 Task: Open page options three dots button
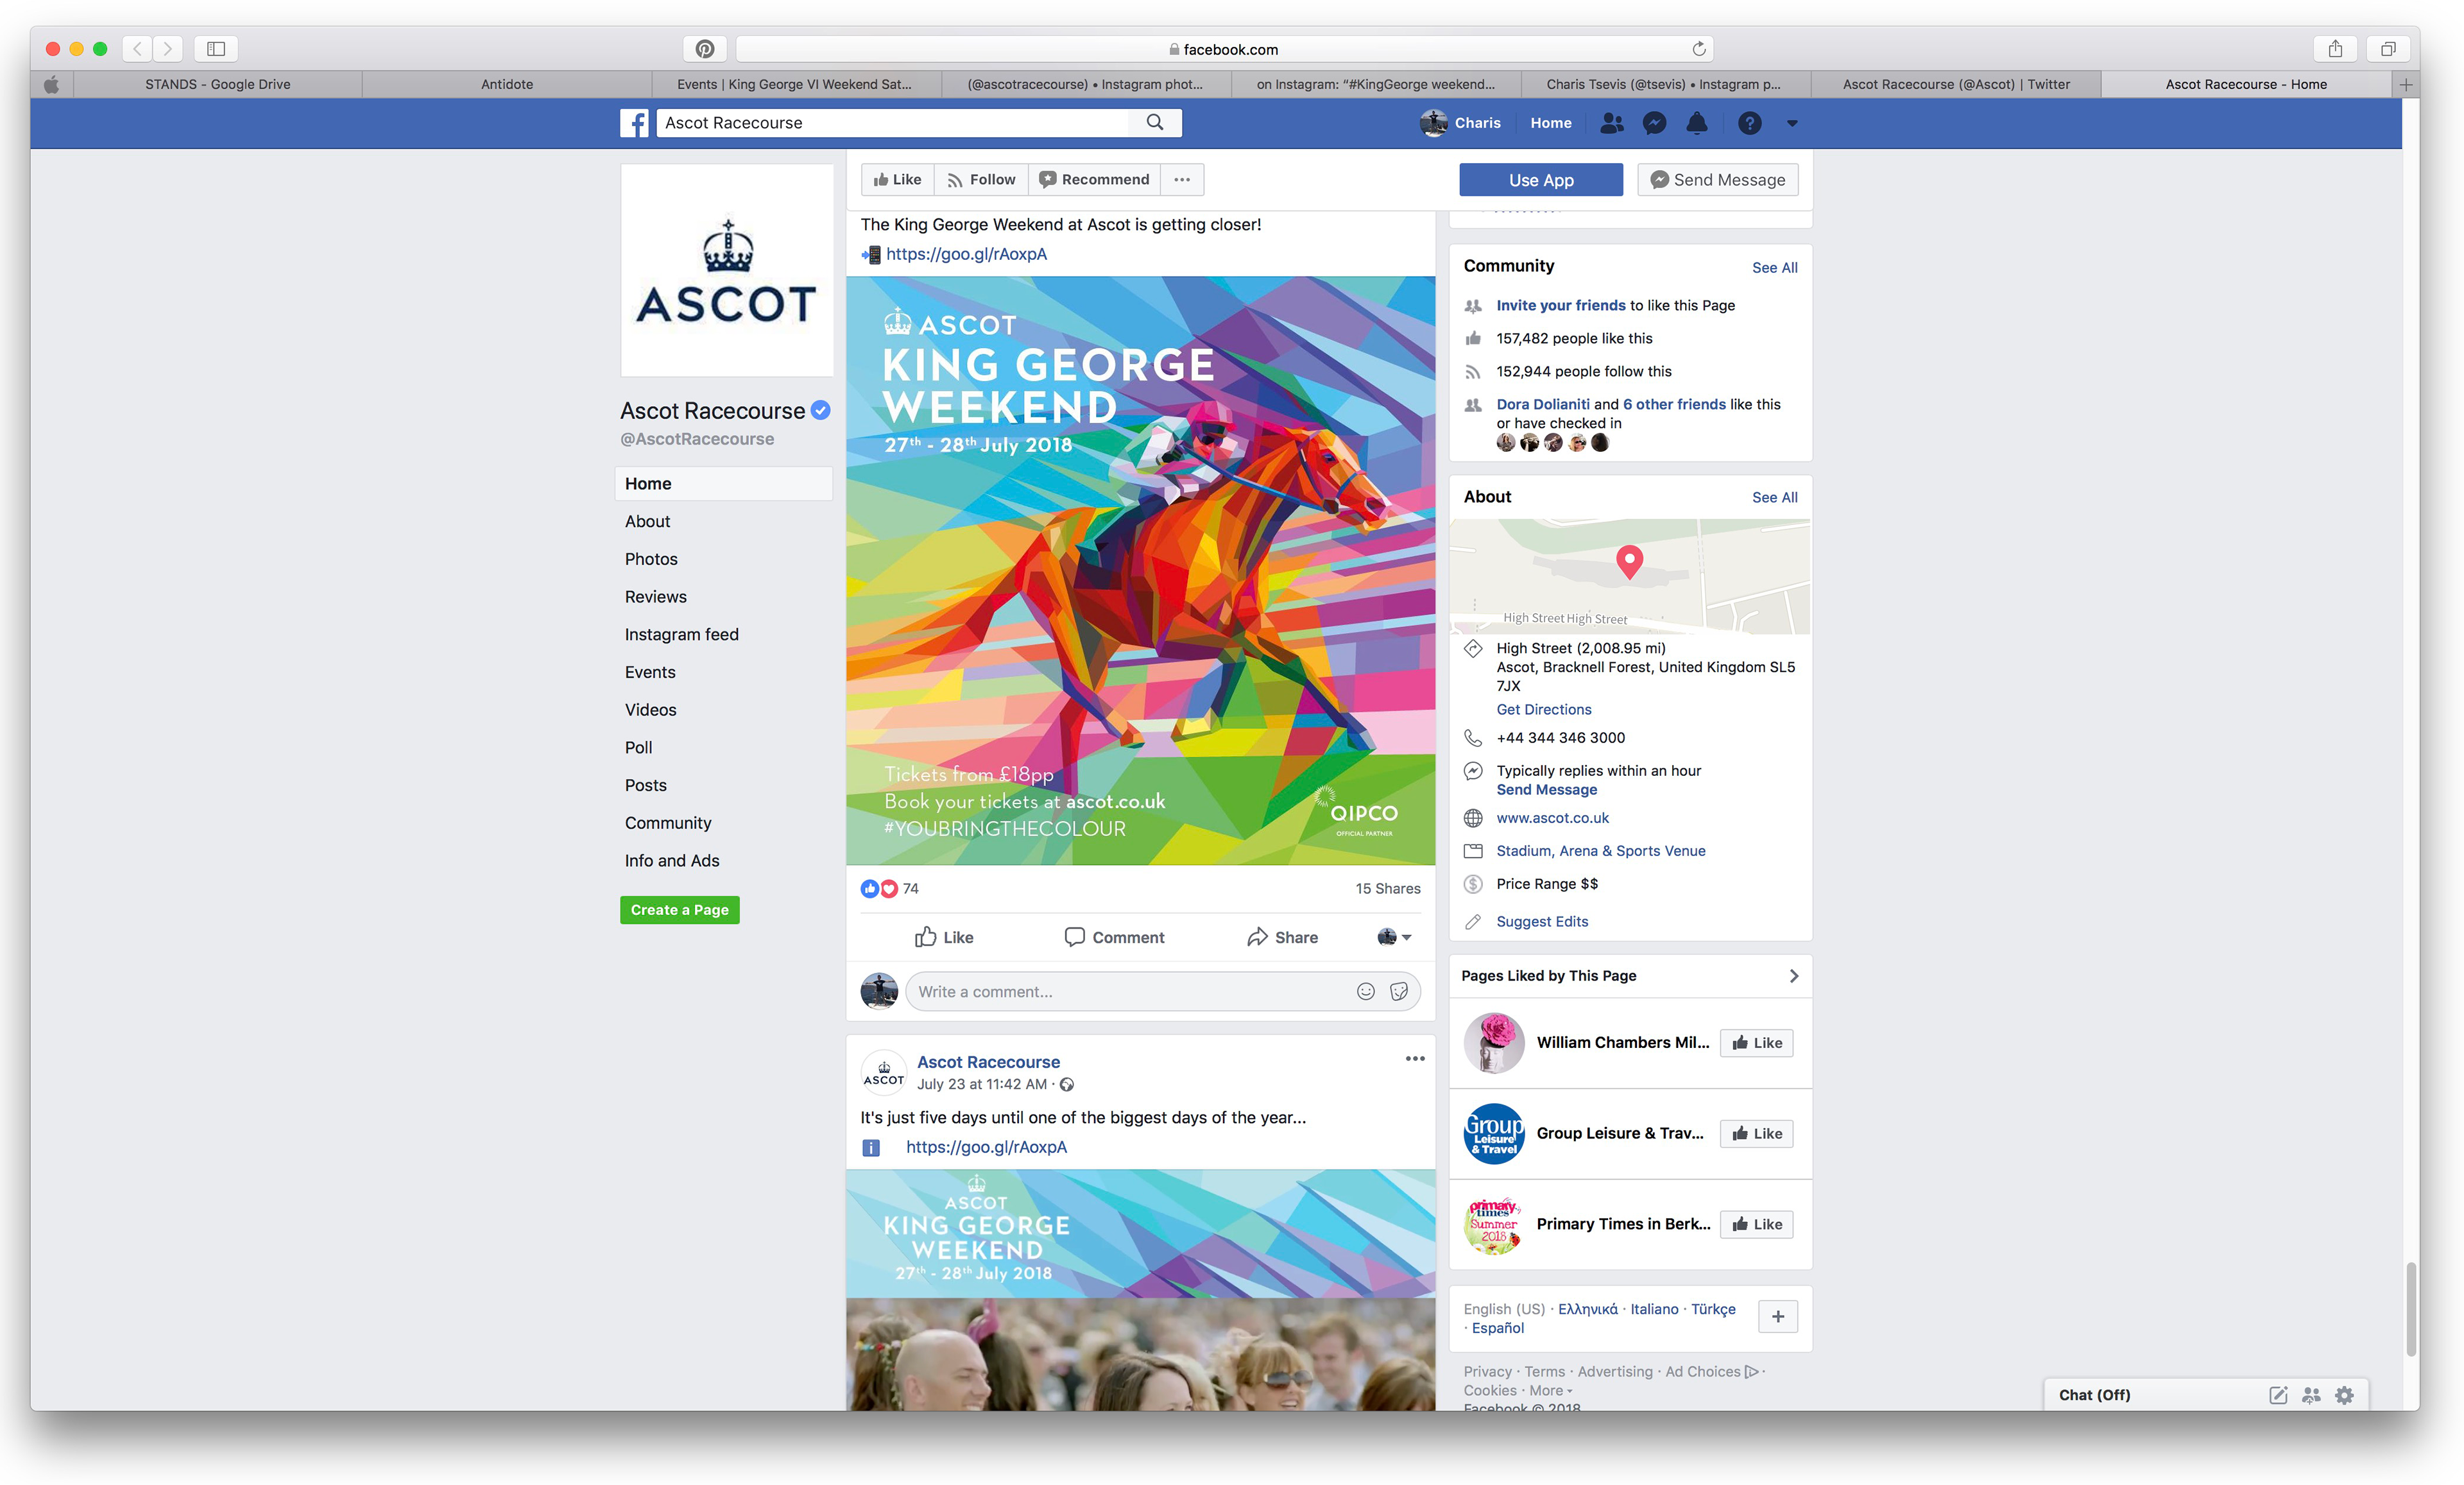pyautogui.click(x=1182, y=180)
